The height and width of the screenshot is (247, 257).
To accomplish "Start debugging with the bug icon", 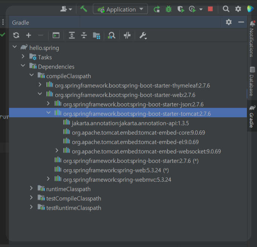I will (x=169, y=9).
